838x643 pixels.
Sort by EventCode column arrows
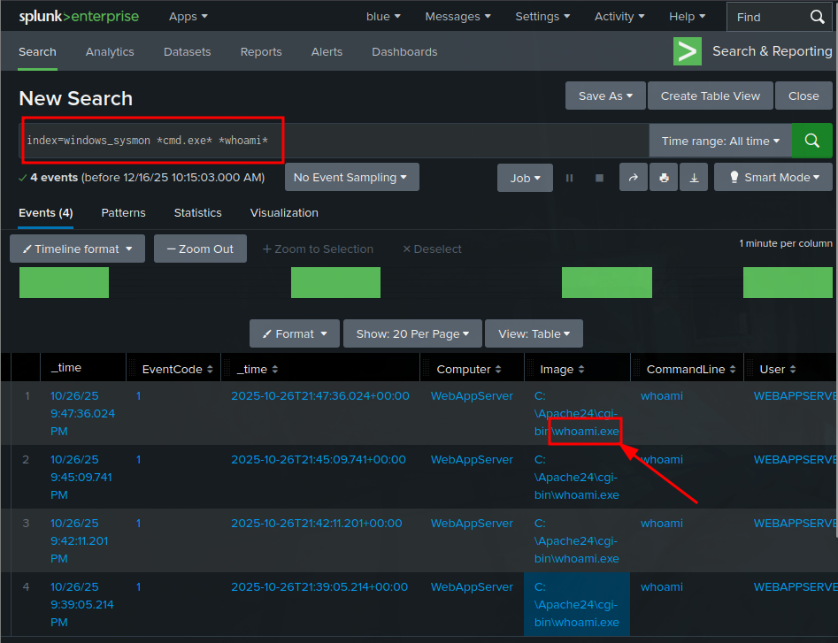coord(210,369)
